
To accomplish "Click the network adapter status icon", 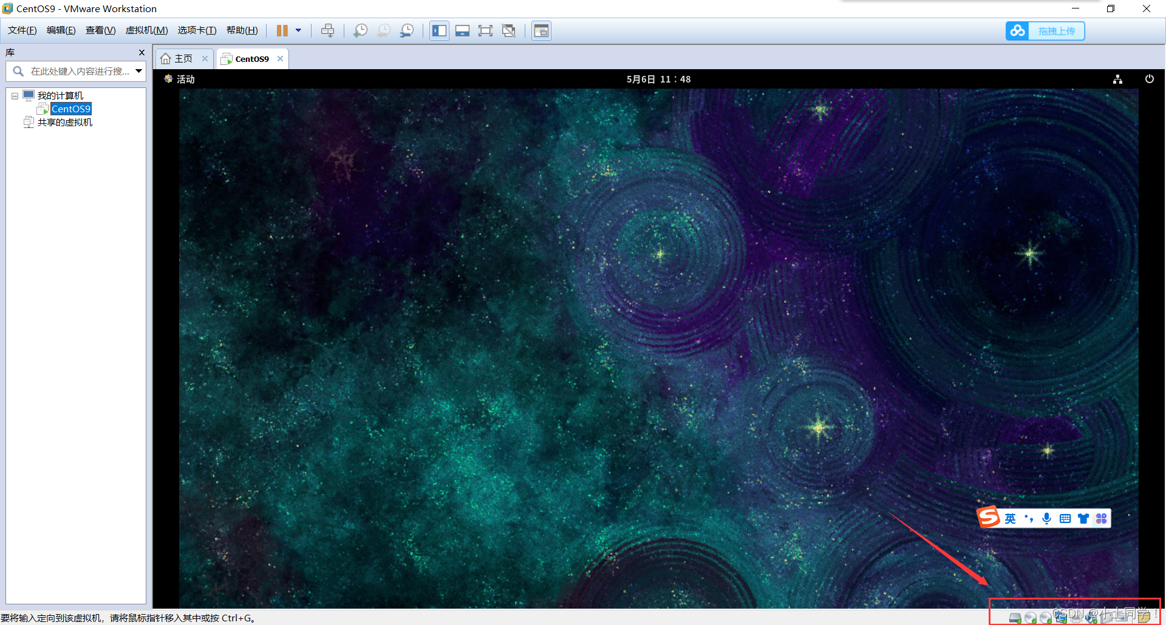I will [x=1061, y=617].
